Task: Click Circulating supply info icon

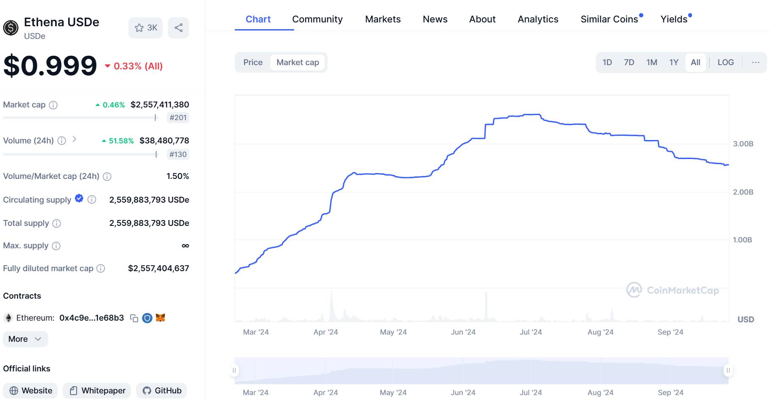Action: pos(92,200)
